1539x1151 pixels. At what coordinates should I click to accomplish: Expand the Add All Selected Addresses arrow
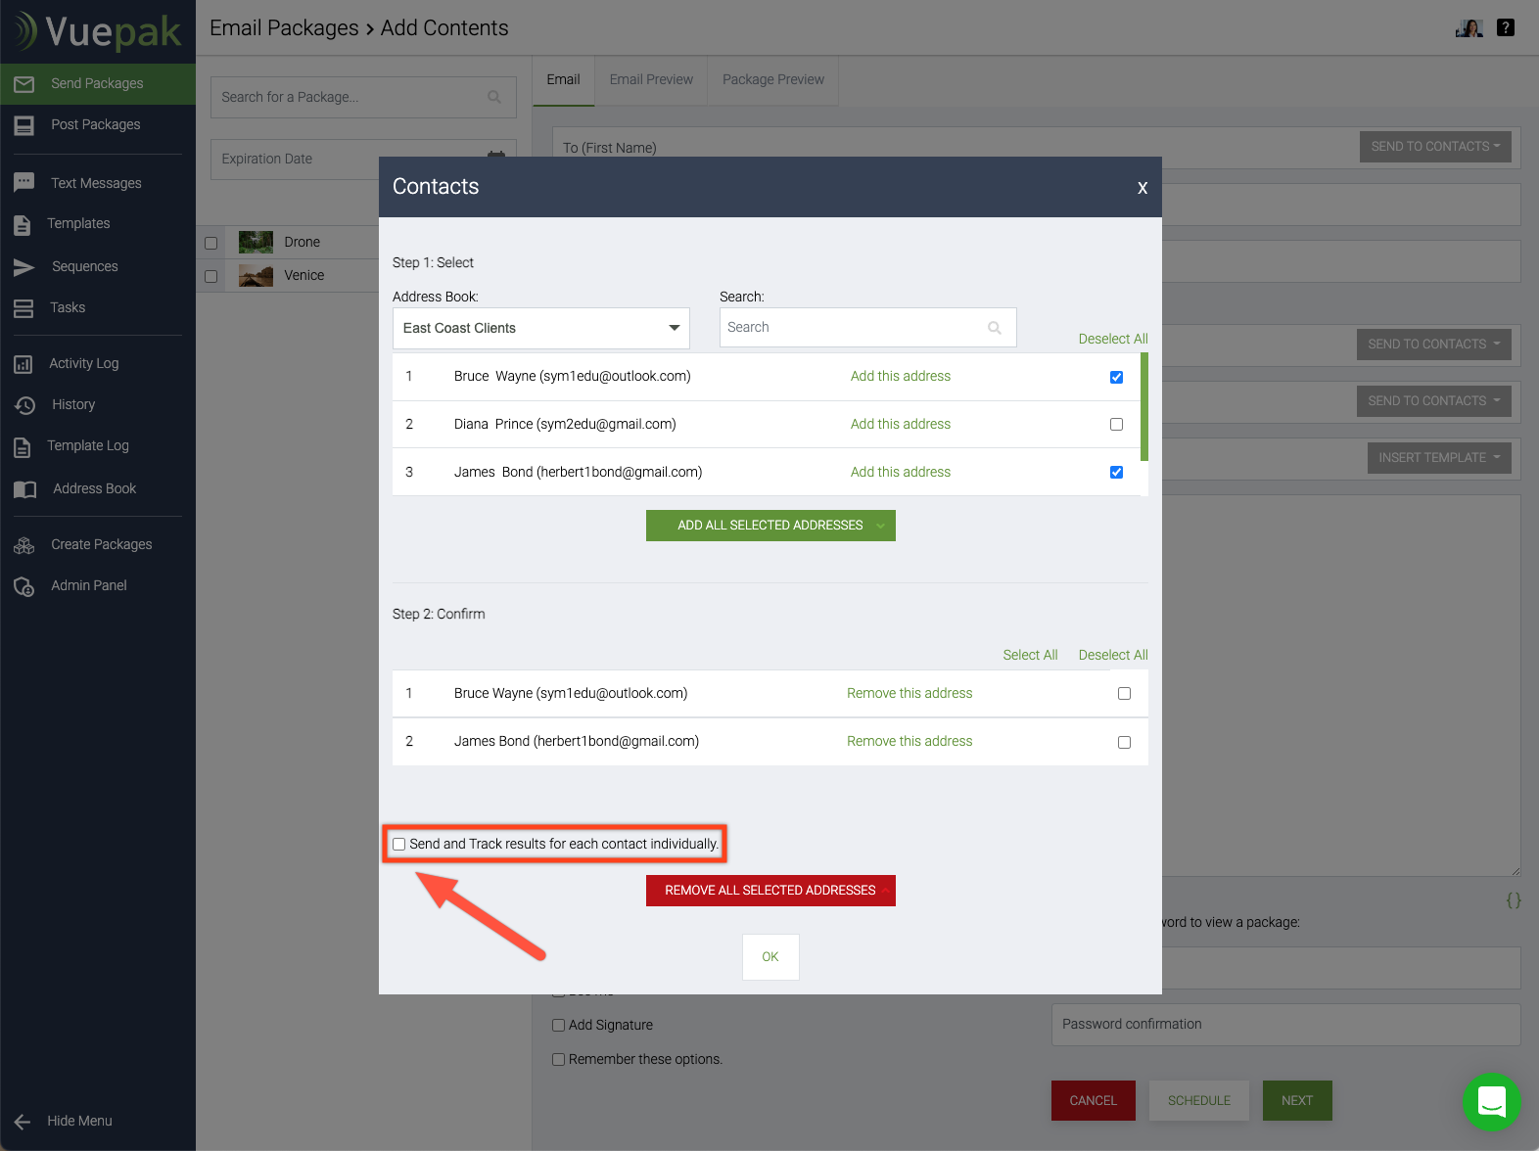[x=880, y=526]
